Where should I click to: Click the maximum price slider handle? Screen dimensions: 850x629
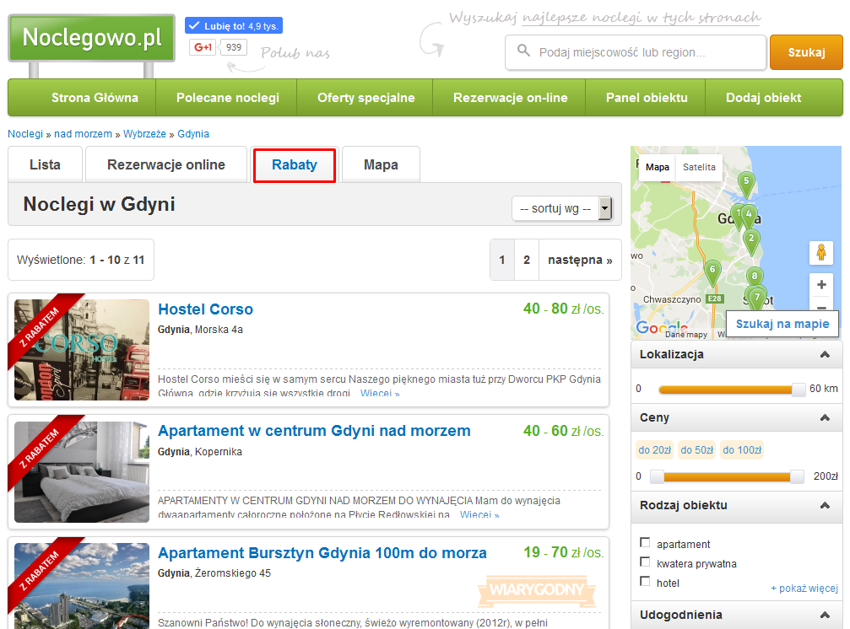coord(797,477)
